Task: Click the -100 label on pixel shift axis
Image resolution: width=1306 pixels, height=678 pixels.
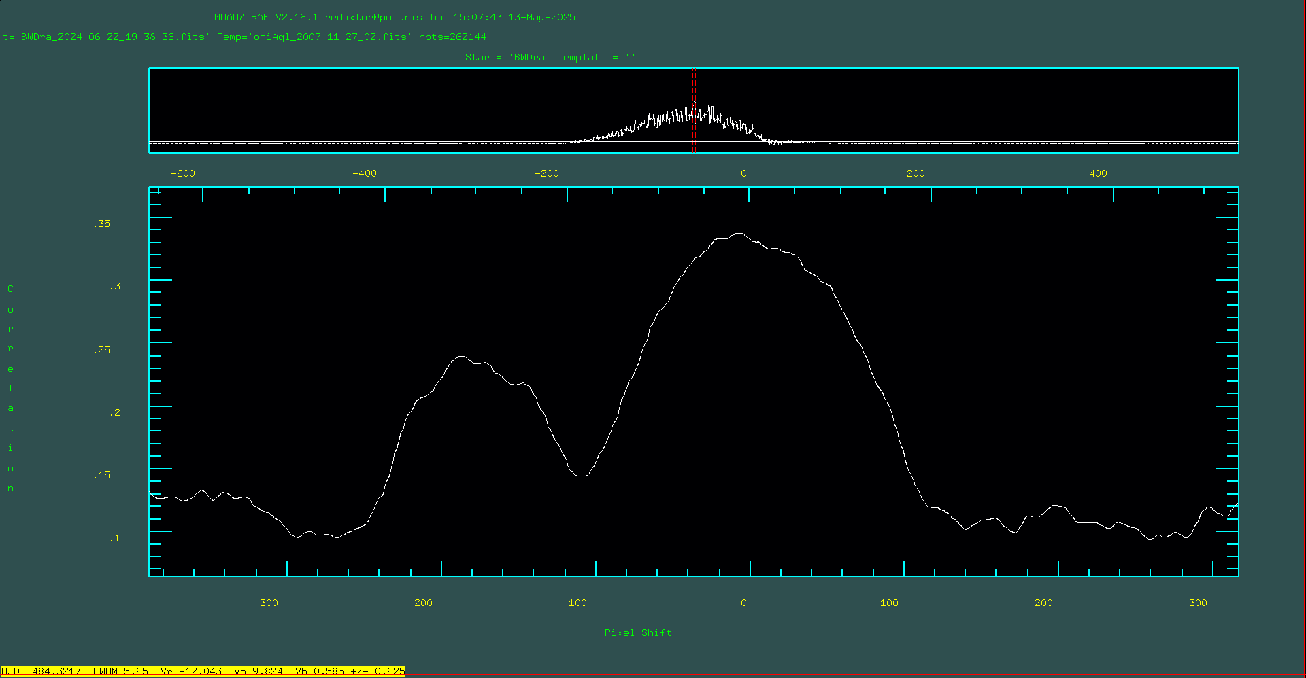Action: click(x=574, y=603)
